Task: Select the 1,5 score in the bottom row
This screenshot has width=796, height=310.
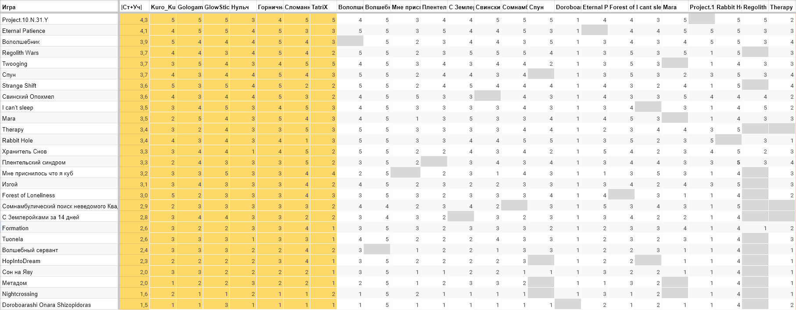Action: (134, 305)
